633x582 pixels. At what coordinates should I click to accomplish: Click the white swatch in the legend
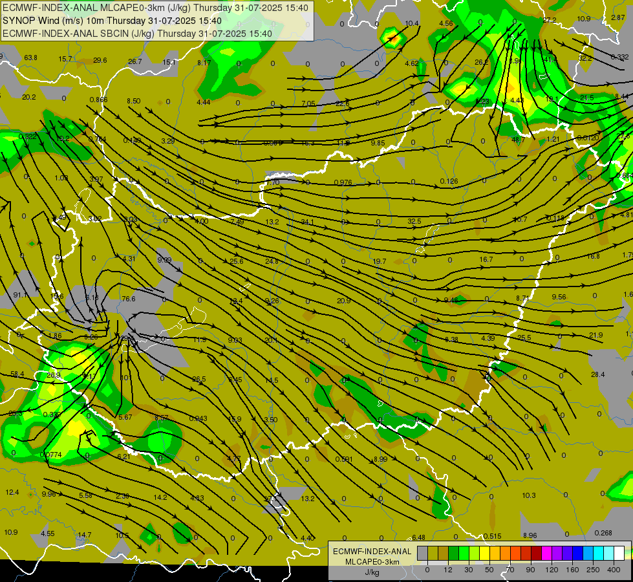tap(619, 553)
